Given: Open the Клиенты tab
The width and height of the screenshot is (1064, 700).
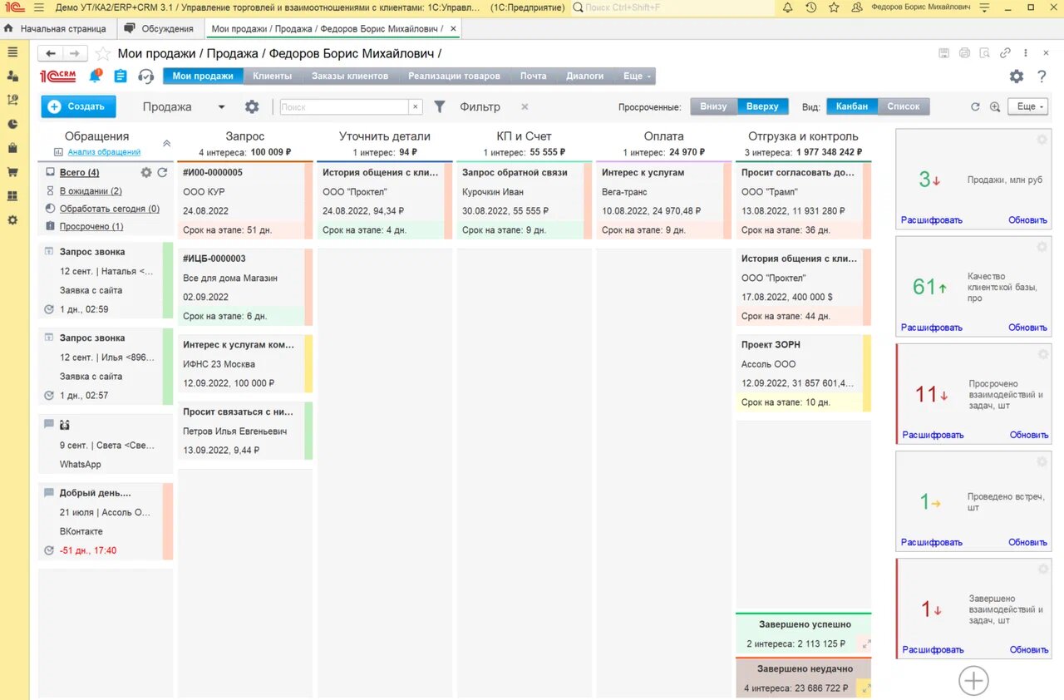Looking at the screenshot, I should point(273,76).
